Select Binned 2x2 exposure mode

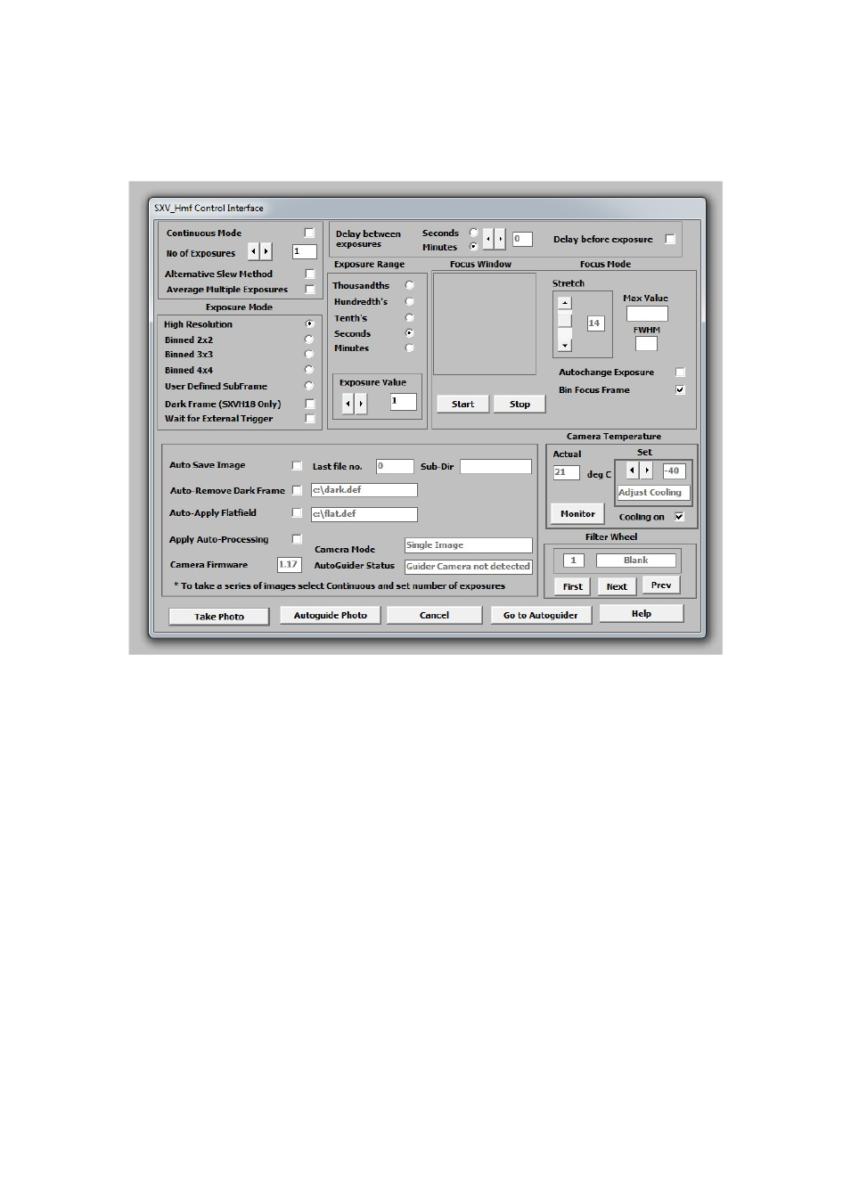(x=309, y=340)
